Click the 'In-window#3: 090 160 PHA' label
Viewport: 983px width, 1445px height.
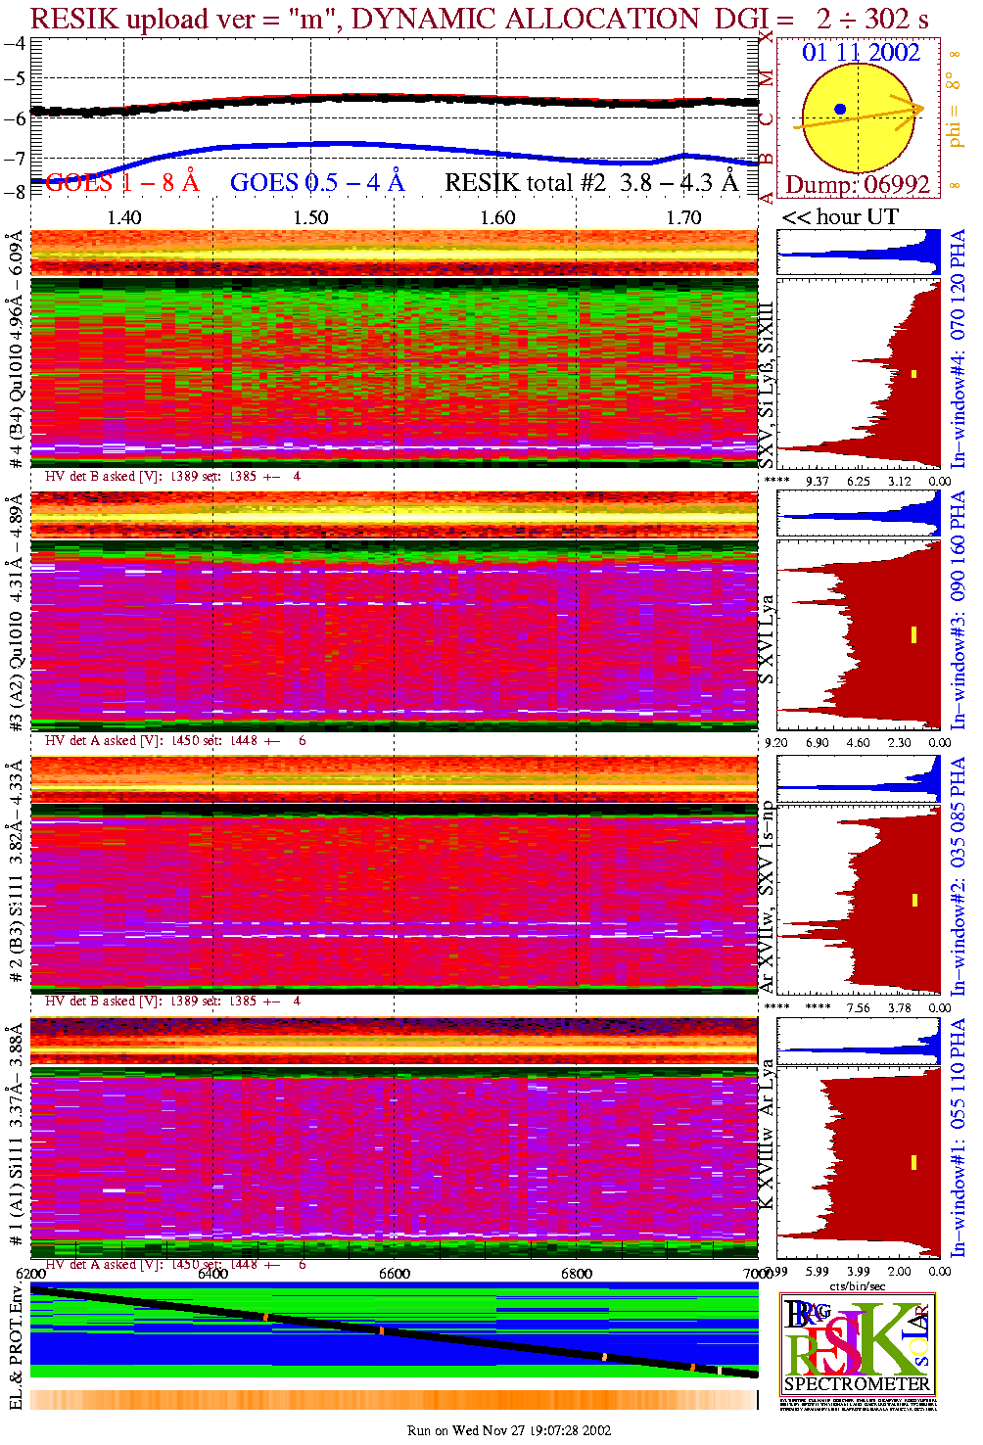958,610
